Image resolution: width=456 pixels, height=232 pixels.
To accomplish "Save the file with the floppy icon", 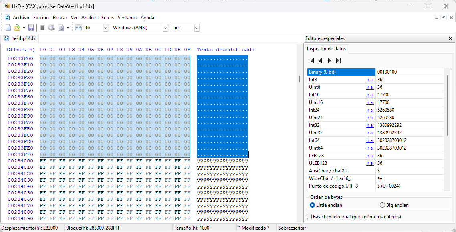I will (31, 28).
